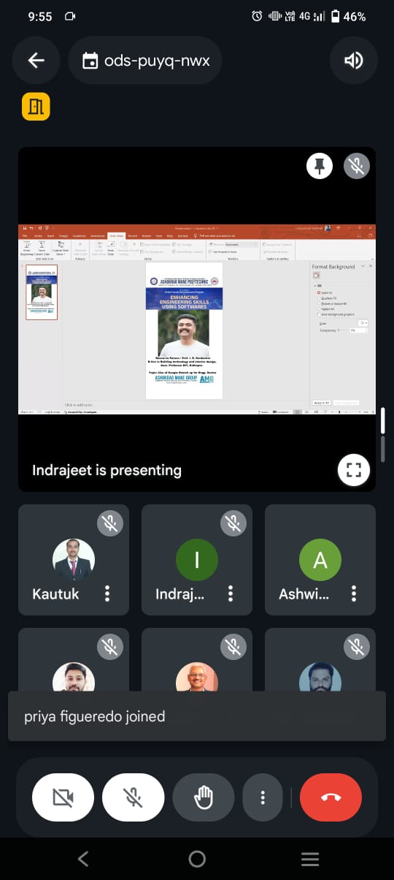Tap the yellow companion mode badge icon
394x880 pixels.
coord(36,107)
